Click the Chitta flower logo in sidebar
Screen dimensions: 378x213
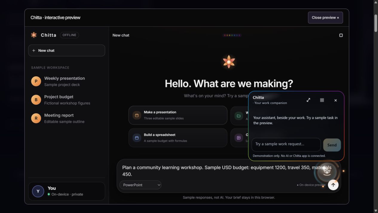click(34, 35)
